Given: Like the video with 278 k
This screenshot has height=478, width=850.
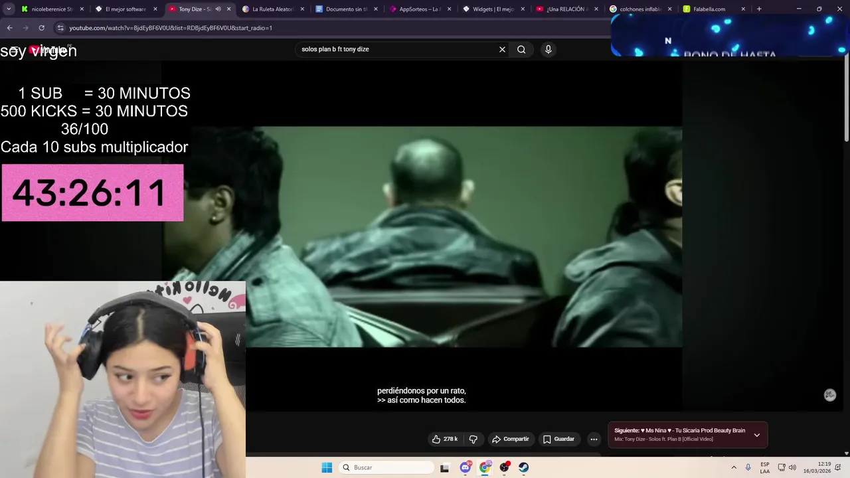Looking at the screenshot, I should (445, 439).
